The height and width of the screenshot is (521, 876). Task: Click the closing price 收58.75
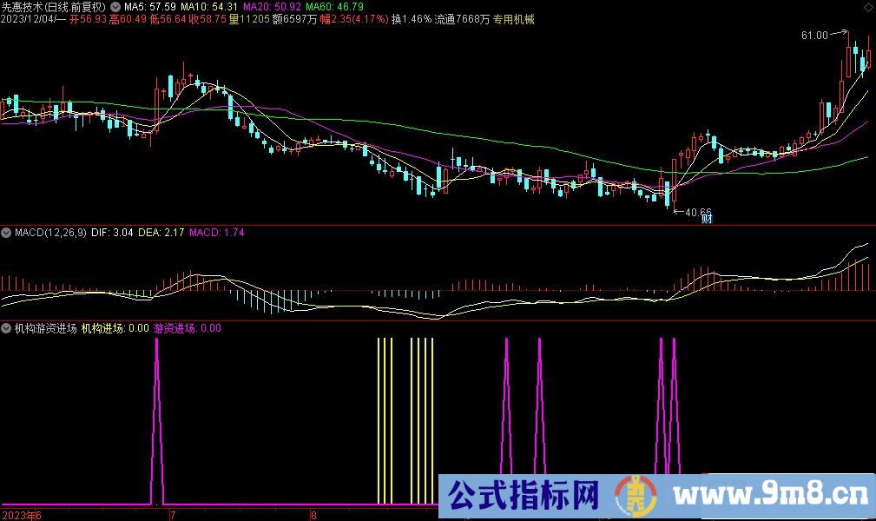pos(207,20)
